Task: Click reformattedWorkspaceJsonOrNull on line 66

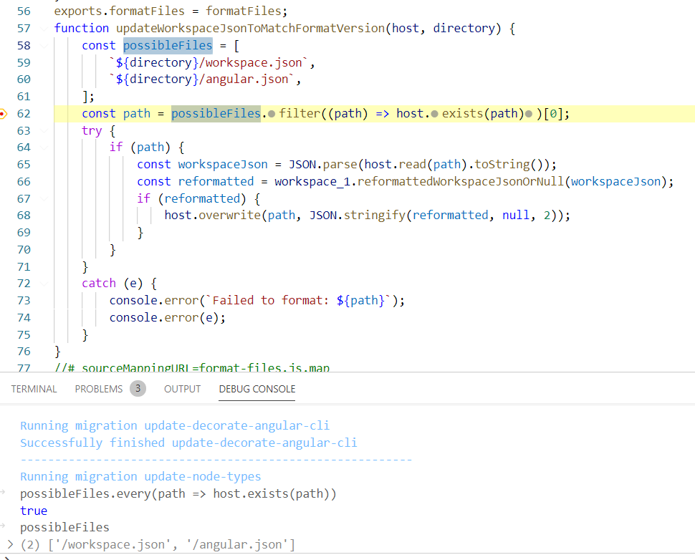Action: pos(461,182)
